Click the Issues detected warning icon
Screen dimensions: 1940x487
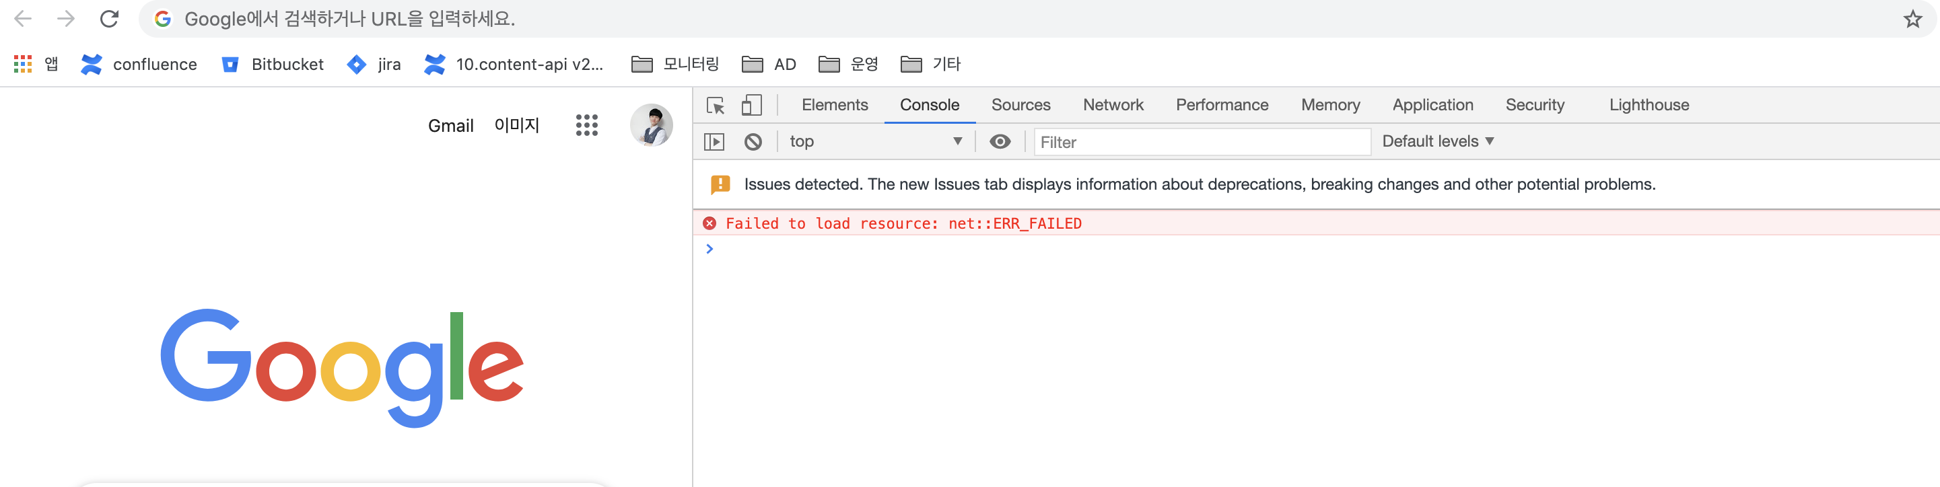720,184
